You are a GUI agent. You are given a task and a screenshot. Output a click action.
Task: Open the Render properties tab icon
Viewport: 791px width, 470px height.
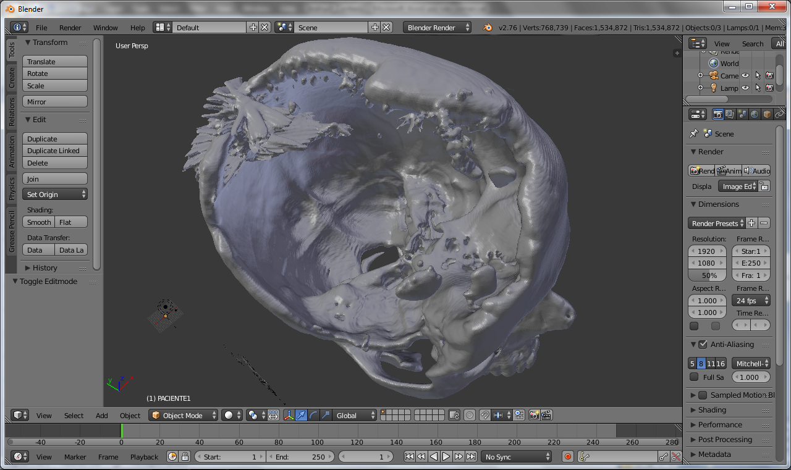point(717,114)
